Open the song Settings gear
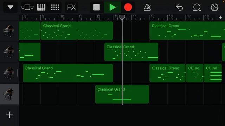 (x=214, y=7)
